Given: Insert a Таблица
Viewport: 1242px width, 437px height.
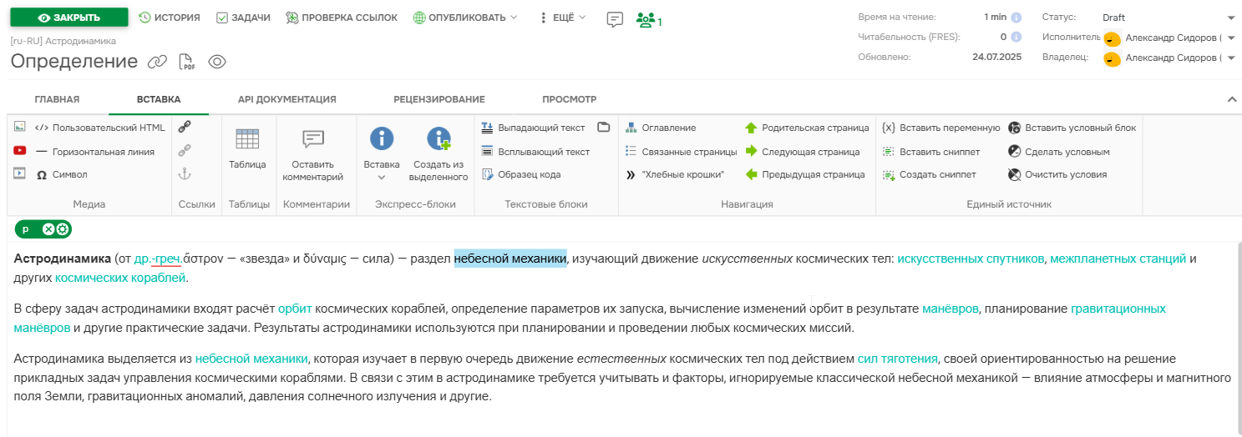Looking at the screenshot, I should 247,148.
